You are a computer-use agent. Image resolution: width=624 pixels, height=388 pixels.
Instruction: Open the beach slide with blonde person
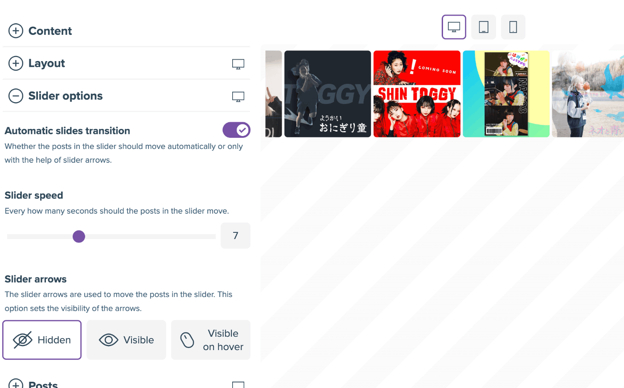click(x=588, y=94)
